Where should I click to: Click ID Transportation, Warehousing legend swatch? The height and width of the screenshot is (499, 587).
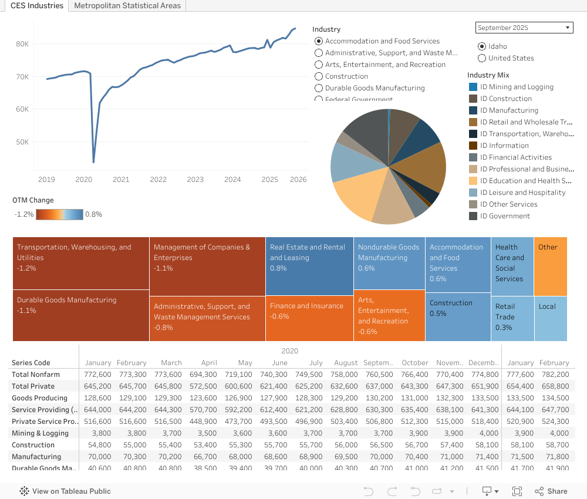(473, 134)
